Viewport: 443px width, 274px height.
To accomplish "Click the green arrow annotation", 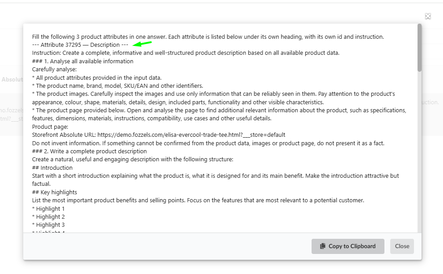I will pyautogui.click(x=142, y=44).
